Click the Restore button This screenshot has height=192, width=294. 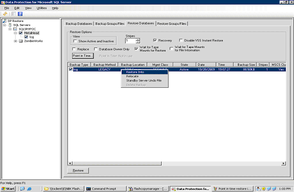78,171
